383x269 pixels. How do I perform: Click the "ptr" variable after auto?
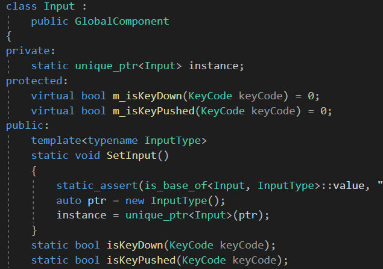point(97,201)
